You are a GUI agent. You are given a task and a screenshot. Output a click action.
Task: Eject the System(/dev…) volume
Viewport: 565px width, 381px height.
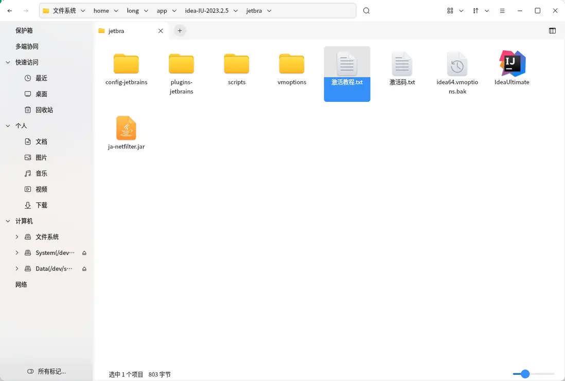pyautogui.click(x=84, y=253)
